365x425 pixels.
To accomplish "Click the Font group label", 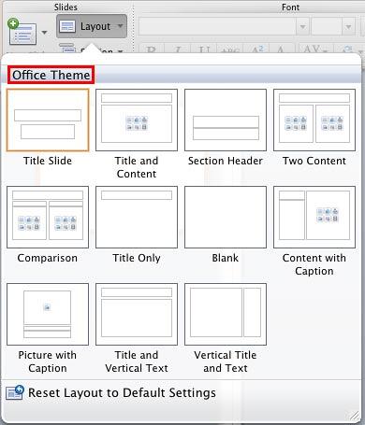I will tap(290, 7).
